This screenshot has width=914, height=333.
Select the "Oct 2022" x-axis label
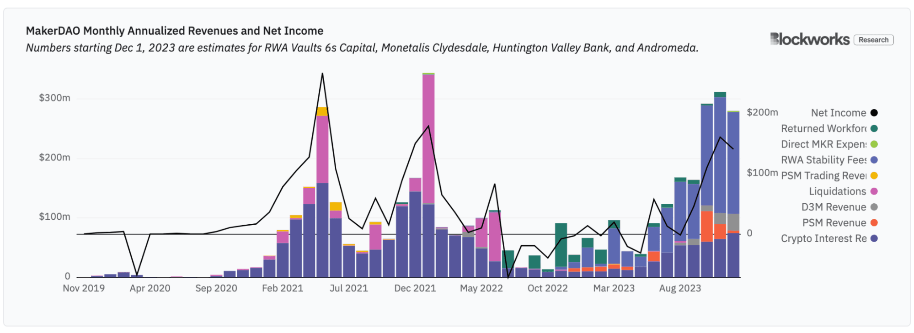coord(548,288)
